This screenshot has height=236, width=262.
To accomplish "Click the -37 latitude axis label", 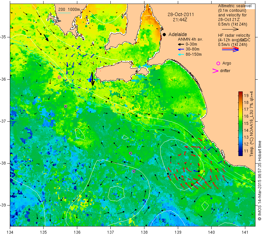I will coord(4,121).
